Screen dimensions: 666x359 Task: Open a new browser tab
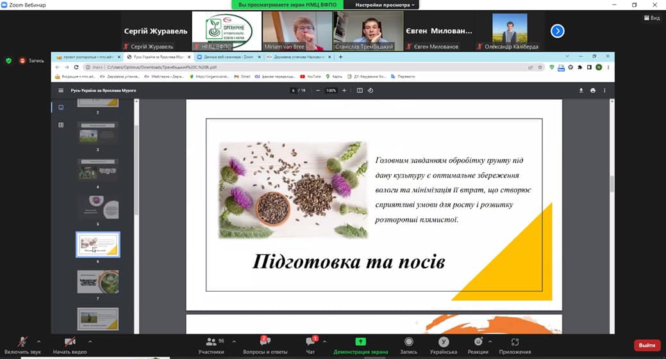[340, 57]
